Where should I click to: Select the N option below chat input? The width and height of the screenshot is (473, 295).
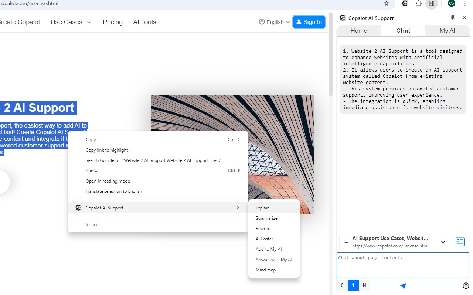[x=364, y=285]
